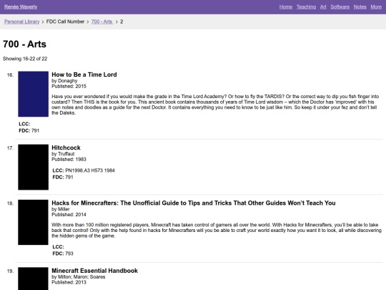Click list number 16.

pos(10,75)
